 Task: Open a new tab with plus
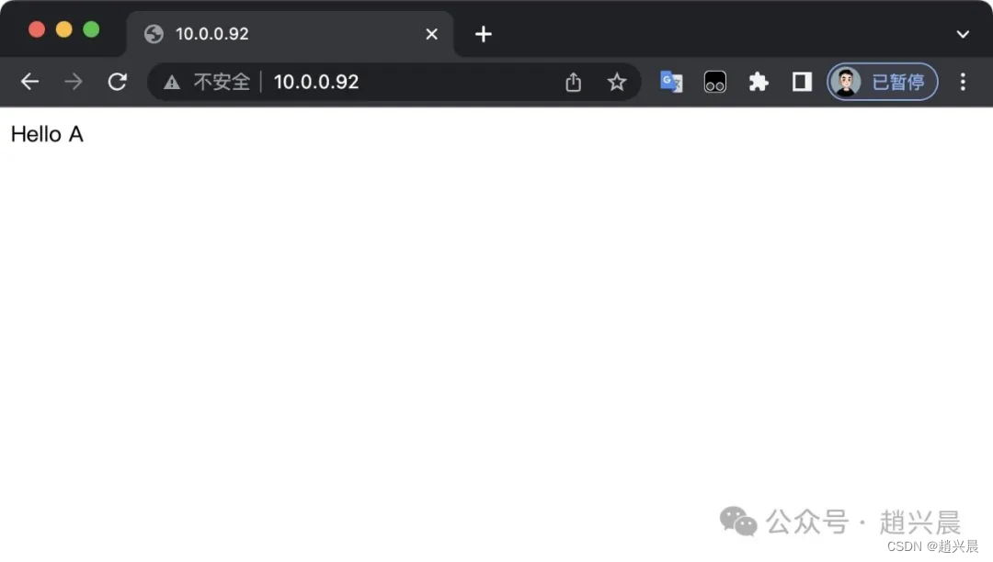(x=484, y=34)
